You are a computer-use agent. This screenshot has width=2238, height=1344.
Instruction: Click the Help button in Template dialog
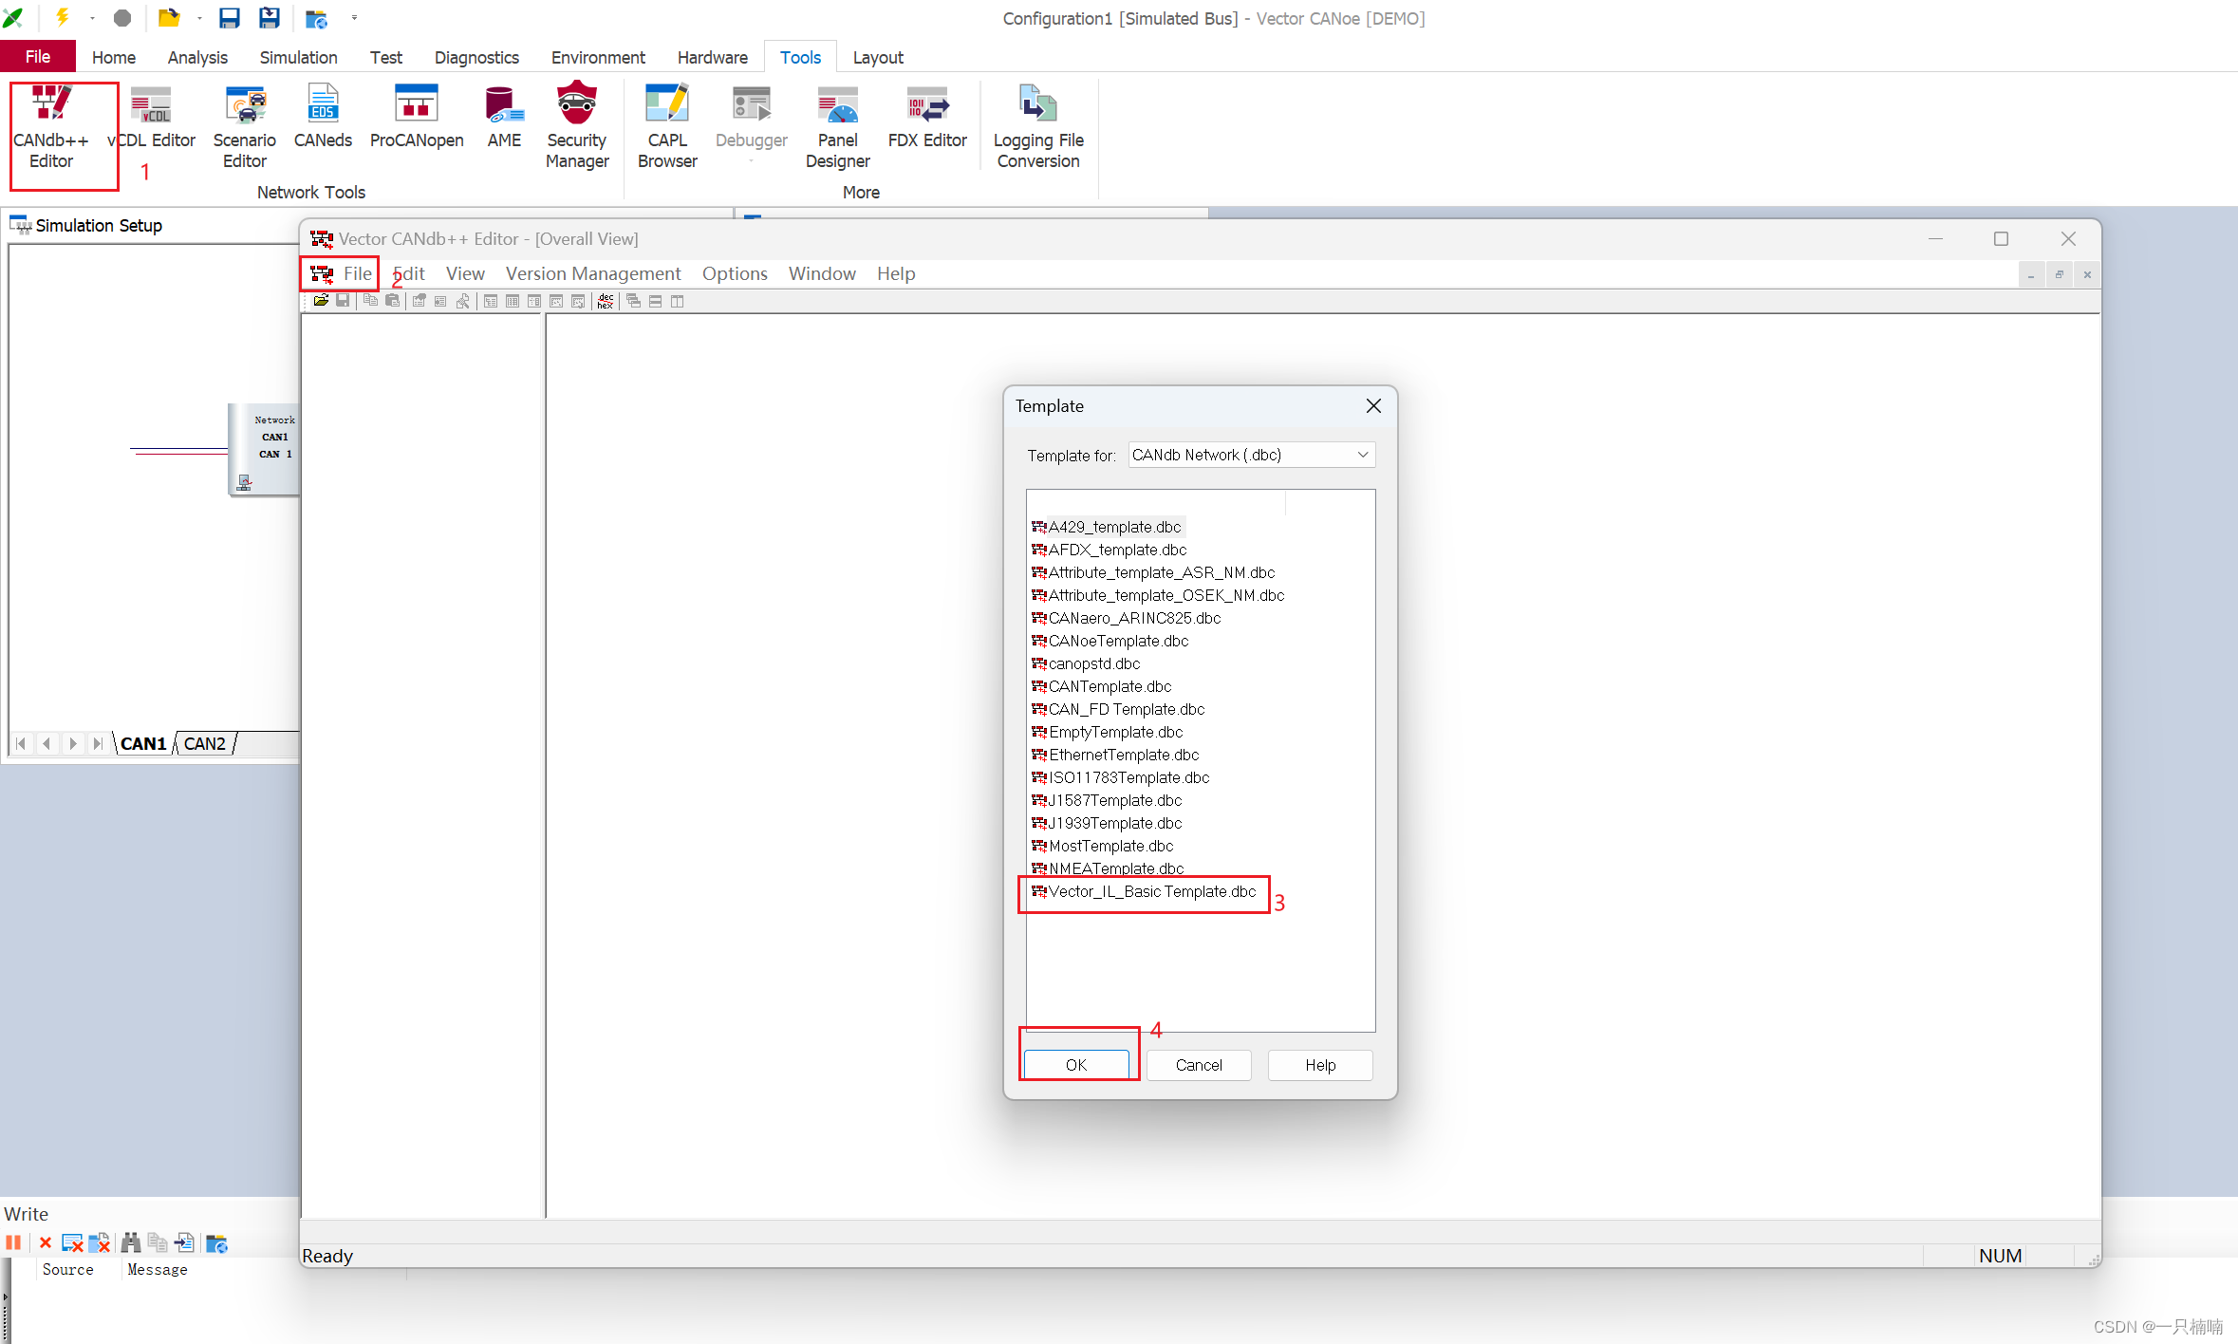coord(1320,1064)
